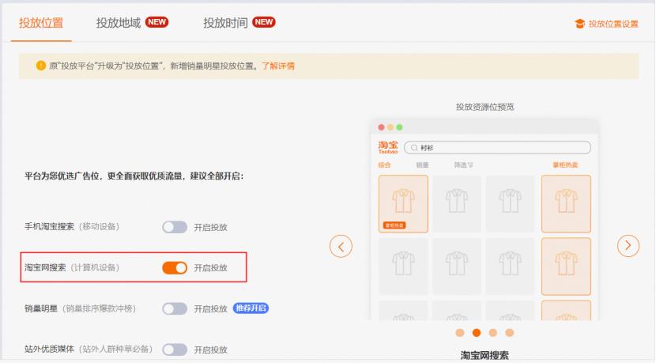Click the 投放资源位预览 heading
Viewport: 656px width, 363px height.
point(485,107)
